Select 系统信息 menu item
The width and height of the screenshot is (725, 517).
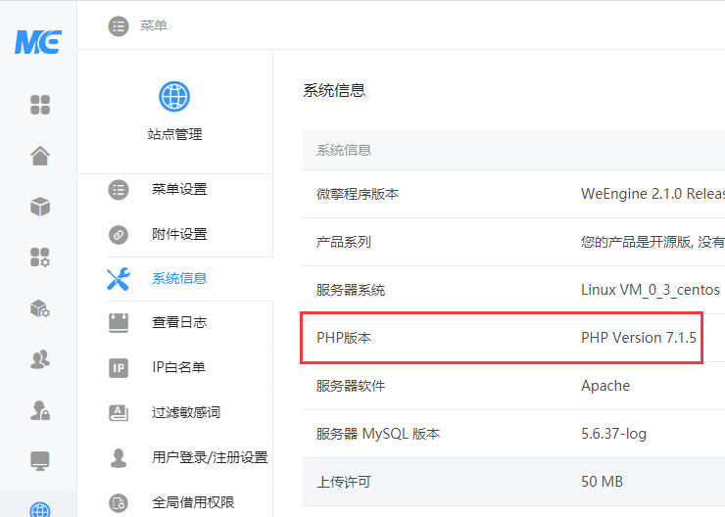pos(179,278)
